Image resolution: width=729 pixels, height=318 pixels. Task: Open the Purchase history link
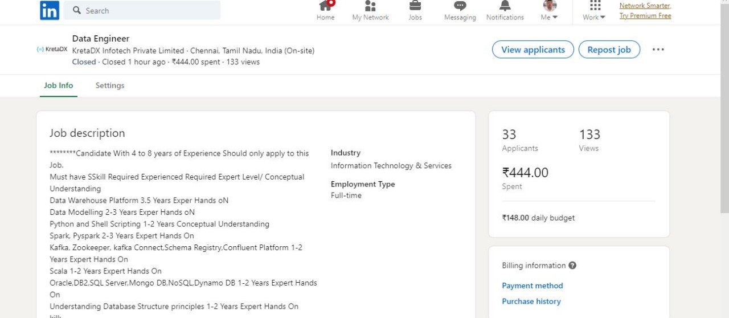pos(531,301)
